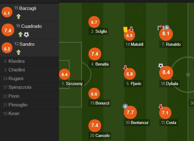Open the Szczesny goalkeeper name label
Image resolution: width=194 pixels, height=141 pixels.
pyautogui.click(x=72, y=83)
